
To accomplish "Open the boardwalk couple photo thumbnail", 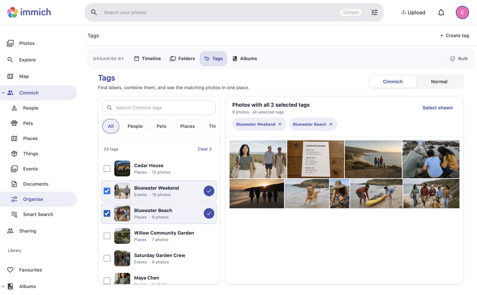I will click(258, 159).
